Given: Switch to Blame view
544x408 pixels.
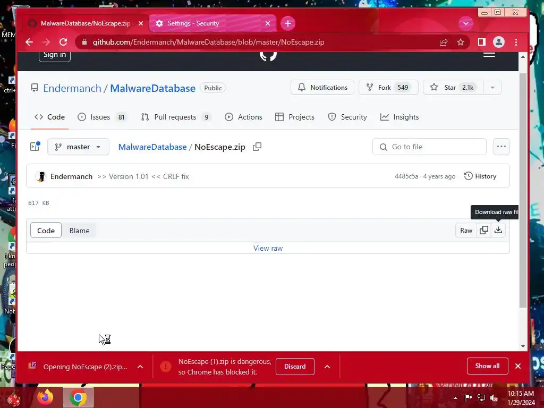Looking at the screenshot, I should pos(80,231).
